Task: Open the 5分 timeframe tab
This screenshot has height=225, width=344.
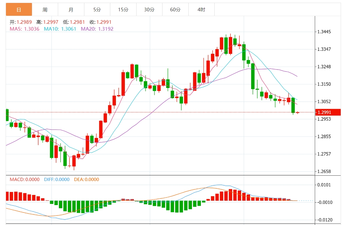Action: (97, 10)
